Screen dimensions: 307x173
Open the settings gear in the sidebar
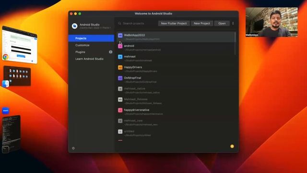(x=73, y=148)
